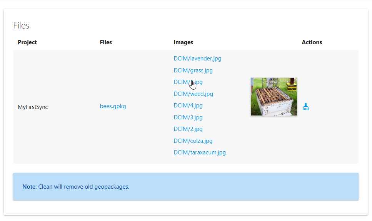The width and height of the screenshot is (372, 221).
Task: Click the Note about cleaning geopackages
Action: point(186,186)
